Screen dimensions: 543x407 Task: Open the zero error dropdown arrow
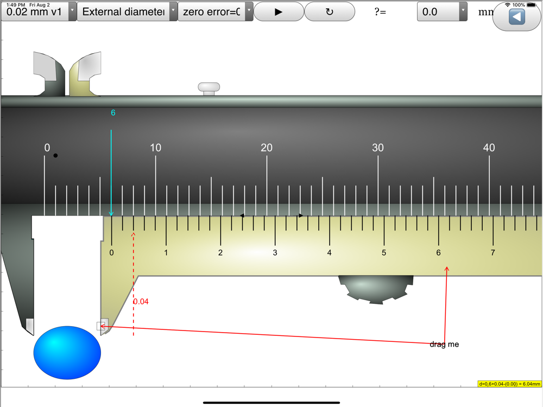click(249, 11)
